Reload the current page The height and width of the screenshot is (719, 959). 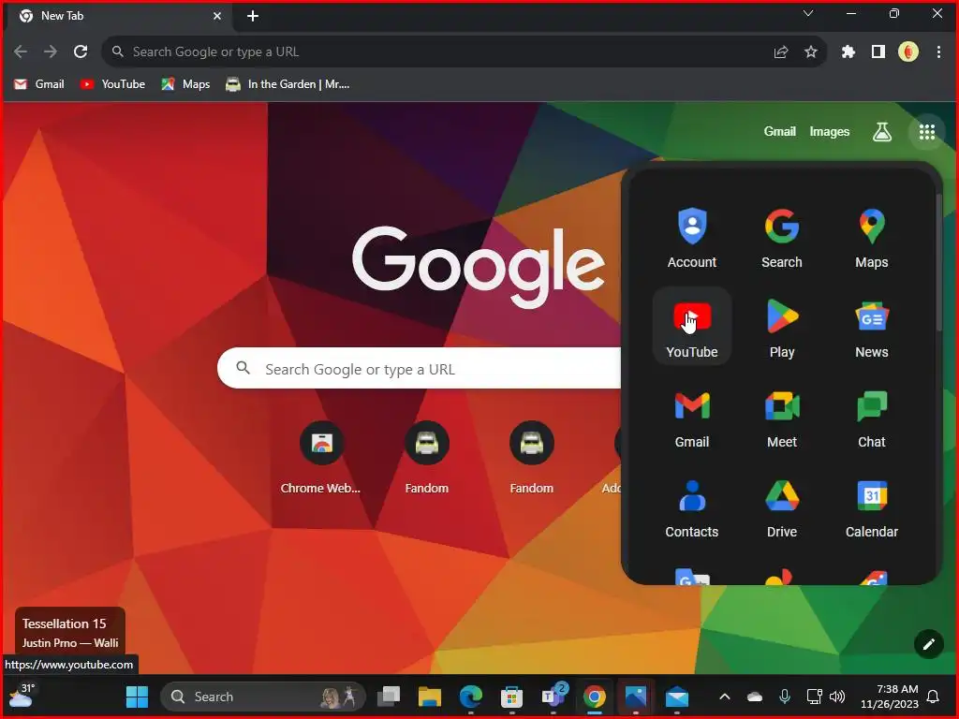[81, 52]
